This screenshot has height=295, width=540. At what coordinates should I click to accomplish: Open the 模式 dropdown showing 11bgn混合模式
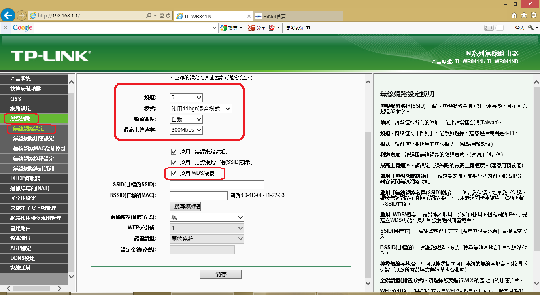coord(200,108)
